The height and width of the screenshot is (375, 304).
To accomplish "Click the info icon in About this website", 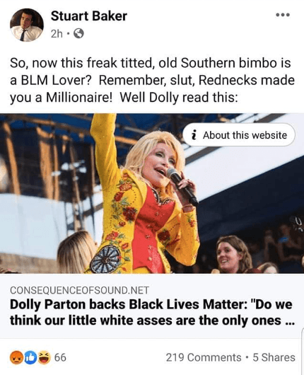I will [x=194, y=135].
